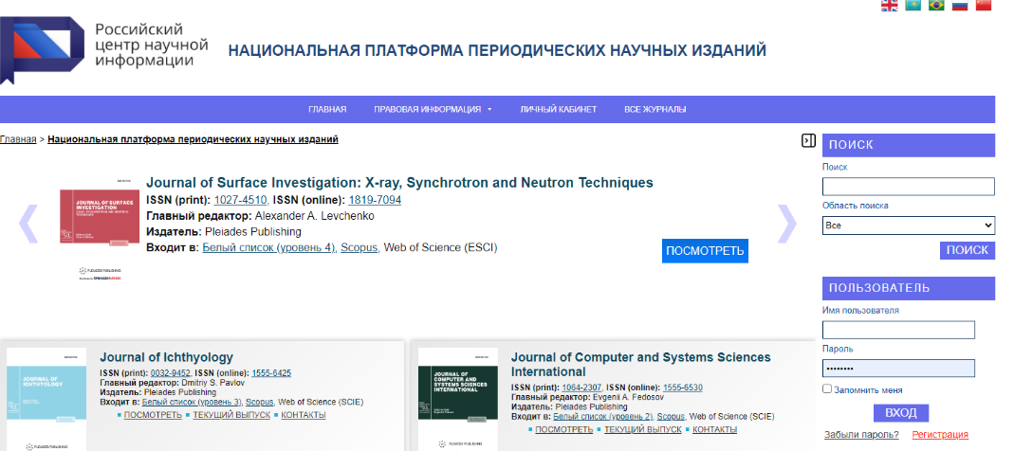
Task: Click ТЕКУЩИЙ ВЫПУСК under Computer and Systems Sciences
Action: click(643, 429)
